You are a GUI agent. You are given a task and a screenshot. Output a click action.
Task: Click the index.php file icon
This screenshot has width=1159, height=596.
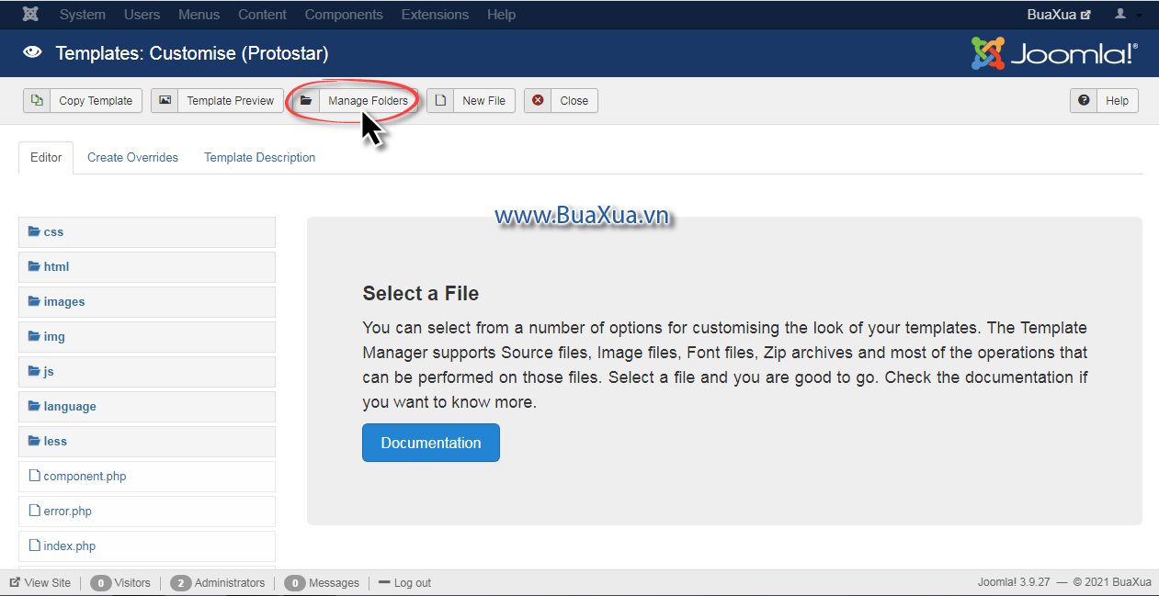35,545
